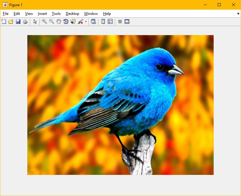The width and height of the screenshot is (241, 196).
Task: Select the Zoom In magnifier tool
Action: coord(44,21)
